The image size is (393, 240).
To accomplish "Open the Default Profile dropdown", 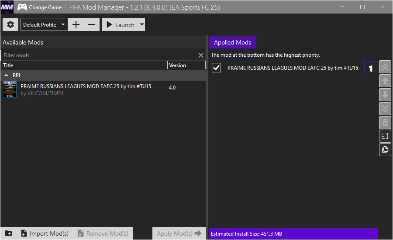I will pos(44,24).
